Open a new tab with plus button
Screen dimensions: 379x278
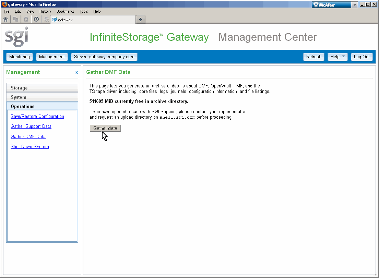point(140,20)
